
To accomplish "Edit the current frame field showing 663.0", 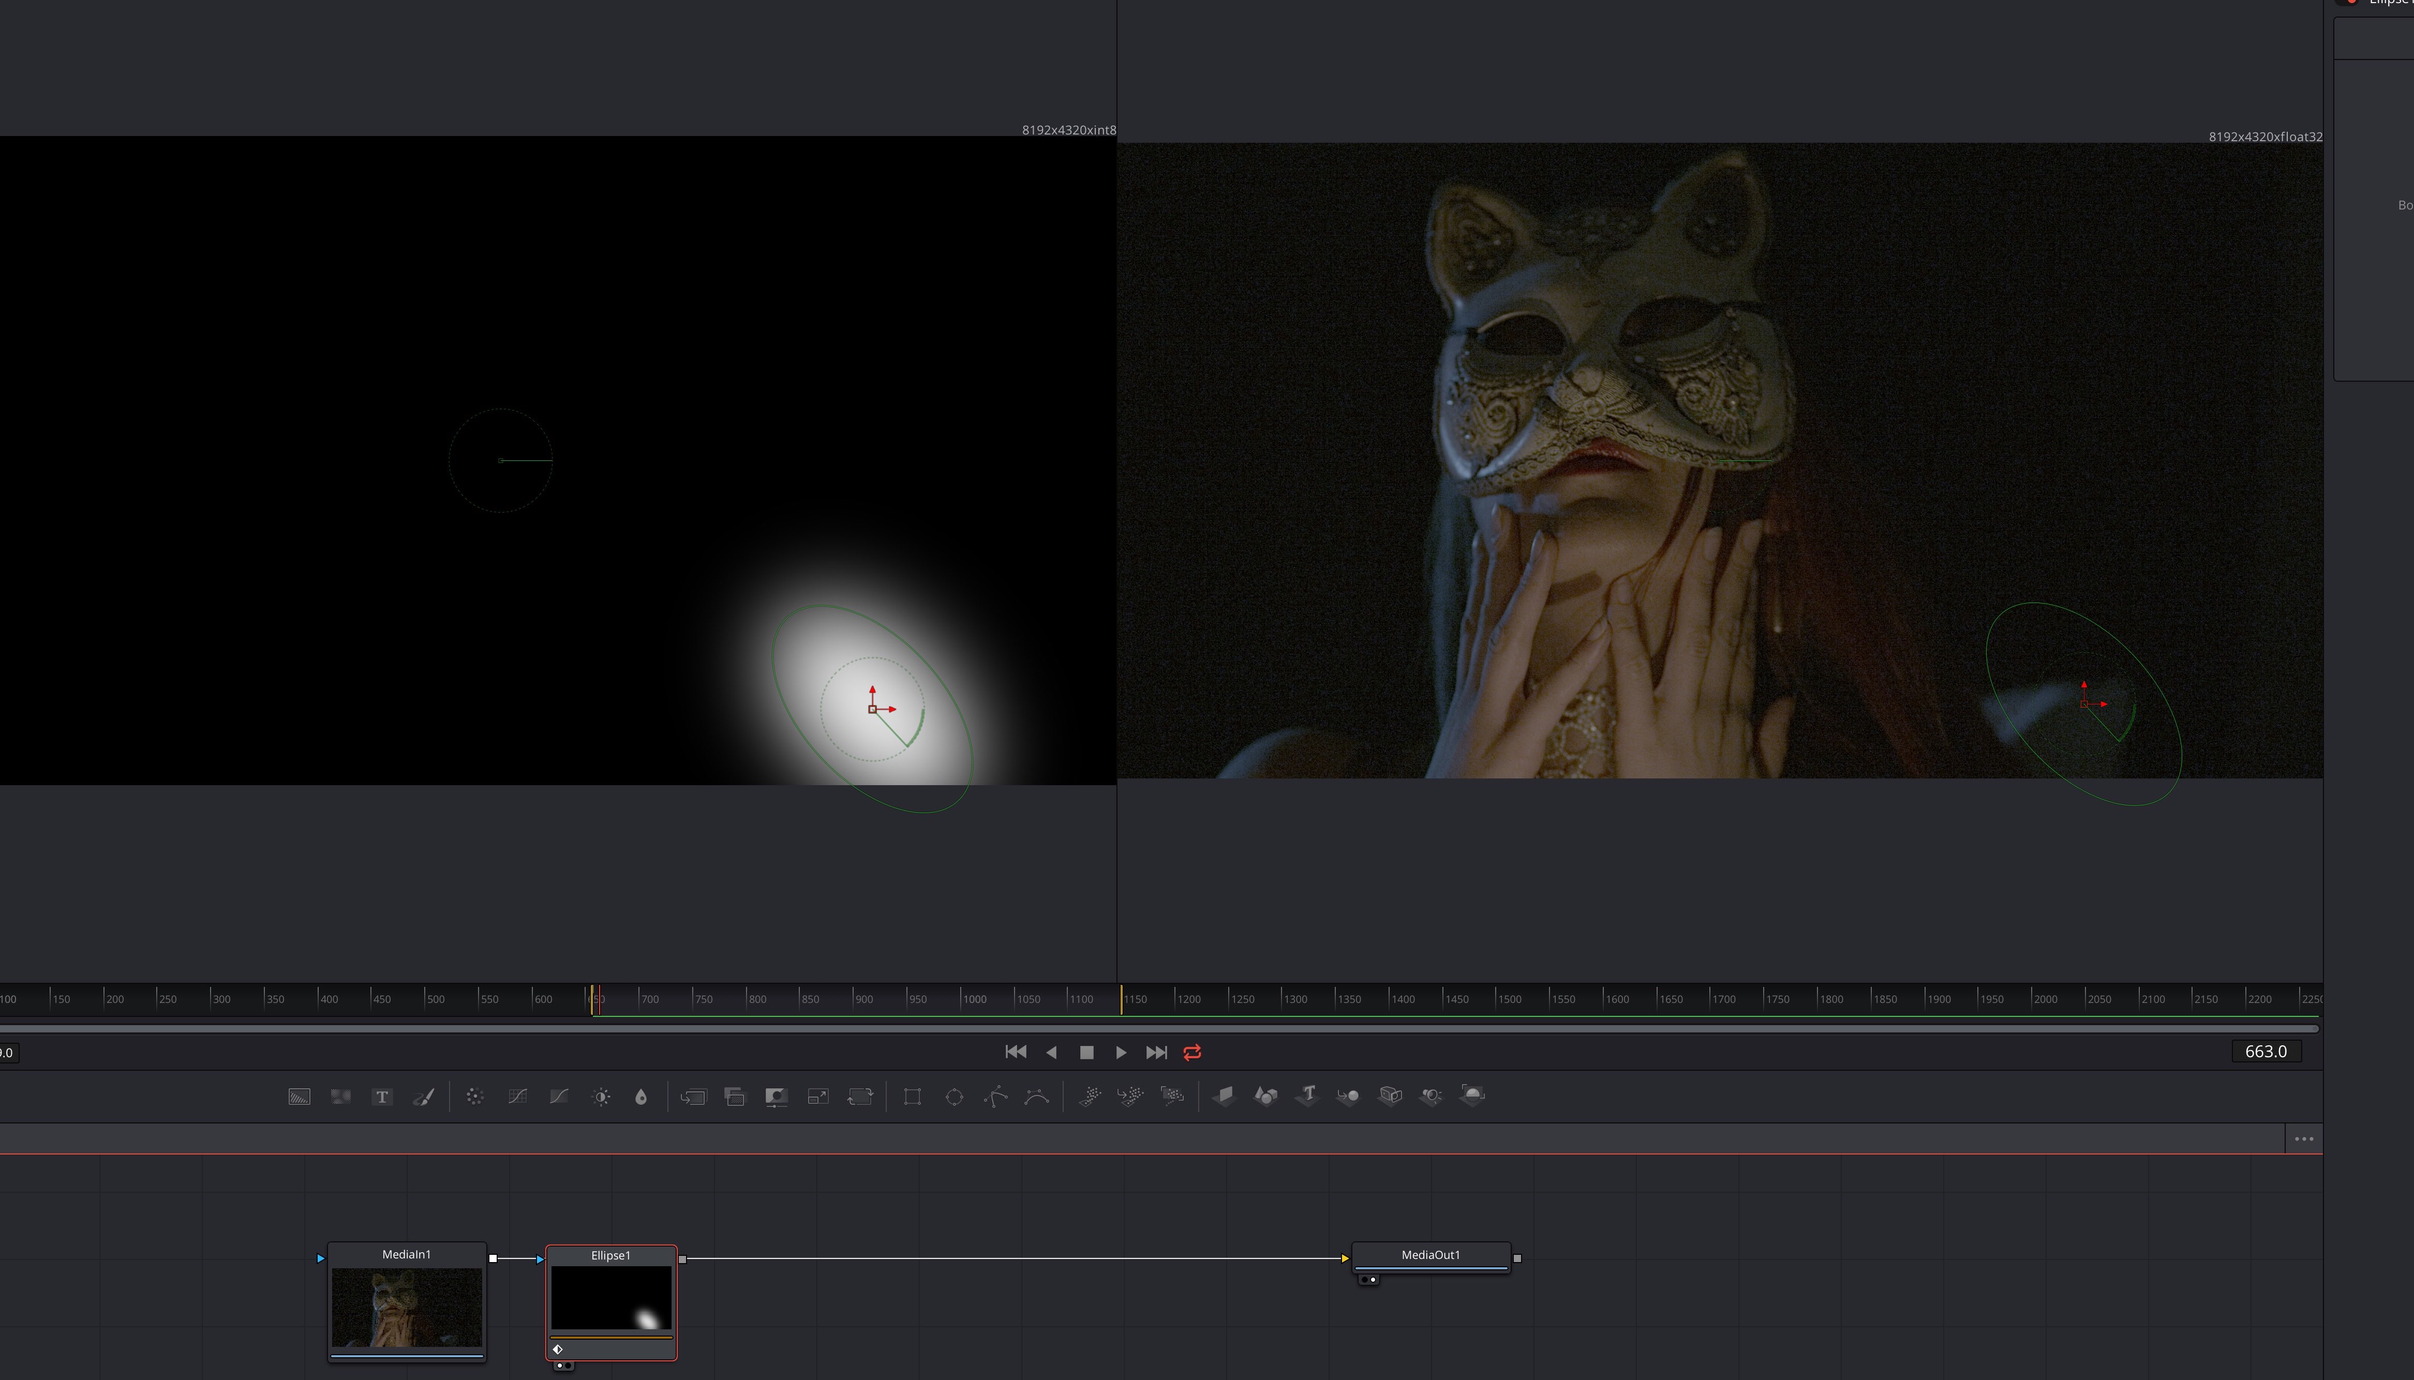I will pos(2266,1052).
